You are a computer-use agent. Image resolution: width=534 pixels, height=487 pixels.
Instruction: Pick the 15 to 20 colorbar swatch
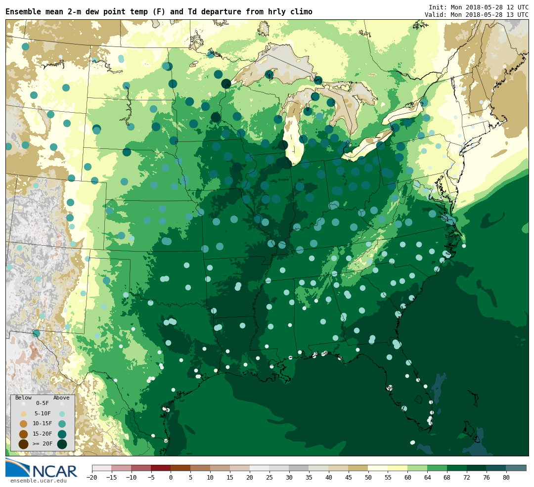pyautogui.click(x=240, y=468)
